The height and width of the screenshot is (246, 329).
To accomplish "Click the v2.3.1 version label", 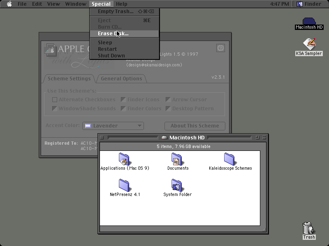I will pyautogui.click(x=218, y=77).
